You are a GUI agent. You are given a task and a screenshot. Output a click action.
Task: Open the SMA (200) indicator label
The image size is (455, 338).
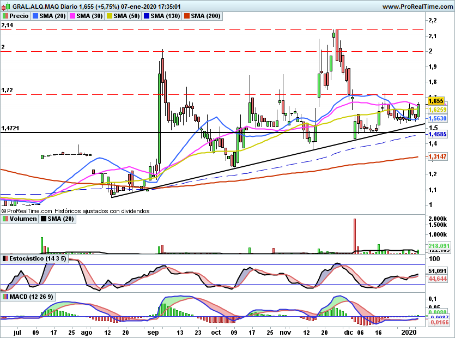pyautogui.click(x=205, y=16)
